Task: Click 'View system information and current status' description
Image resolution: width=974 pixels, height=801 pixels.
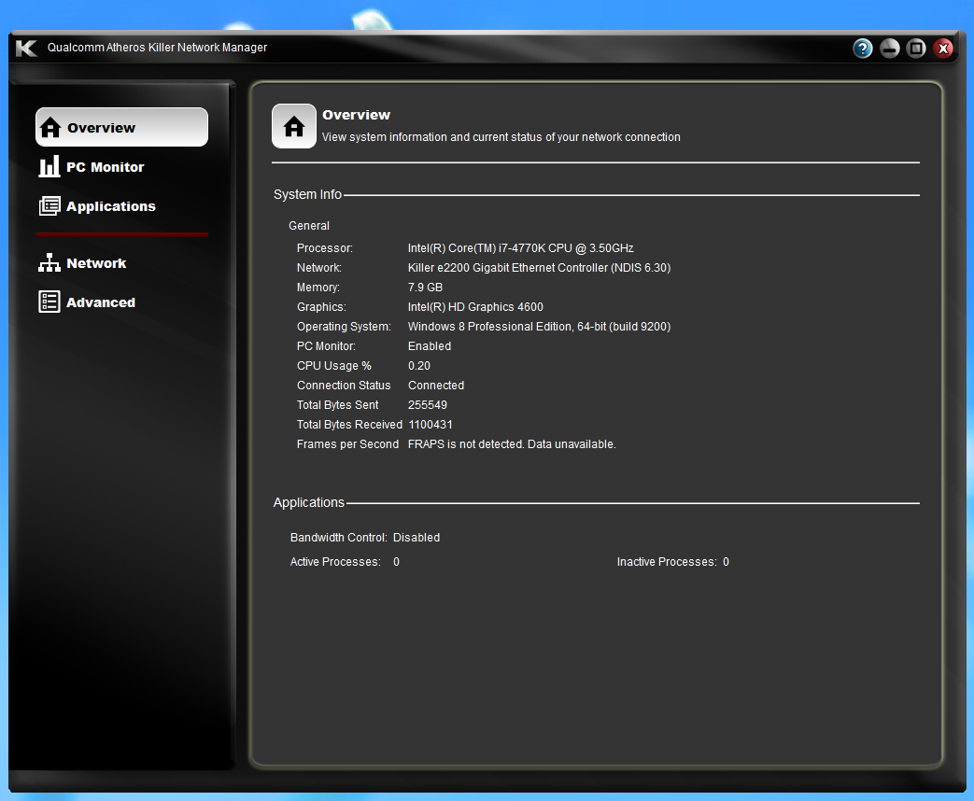Action: [x=501, y=137]
